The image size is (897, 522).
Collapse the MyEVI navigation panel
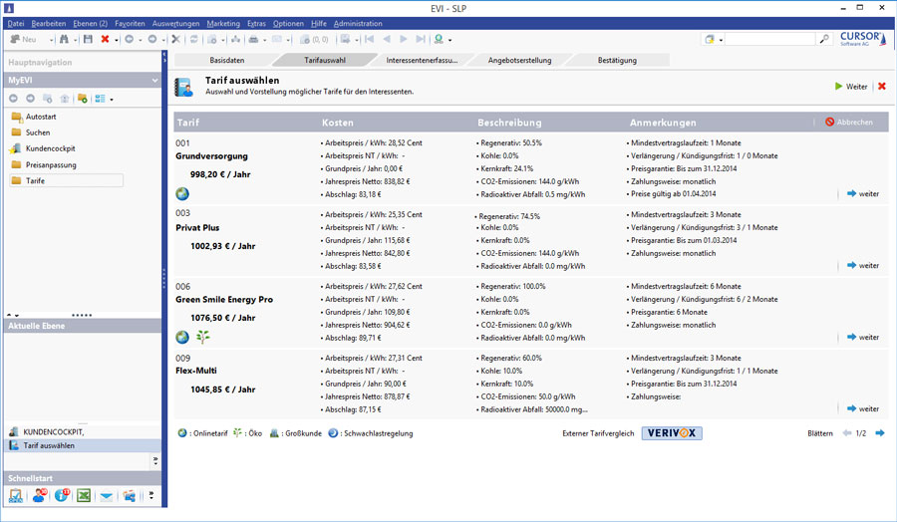click(154, 80)
